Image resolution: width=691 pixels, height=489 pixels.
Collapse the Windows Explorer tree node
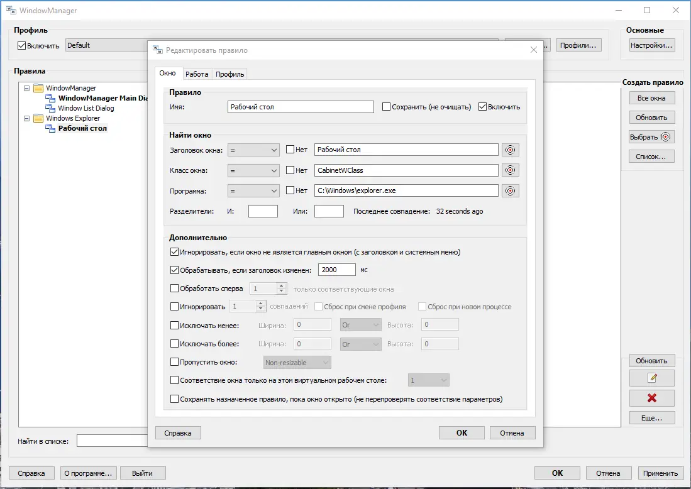coord(26,118)
